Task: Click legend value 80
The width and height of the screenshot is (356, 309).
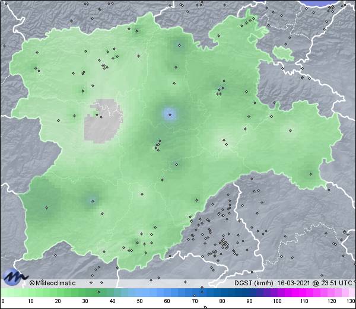Action: 222,301
